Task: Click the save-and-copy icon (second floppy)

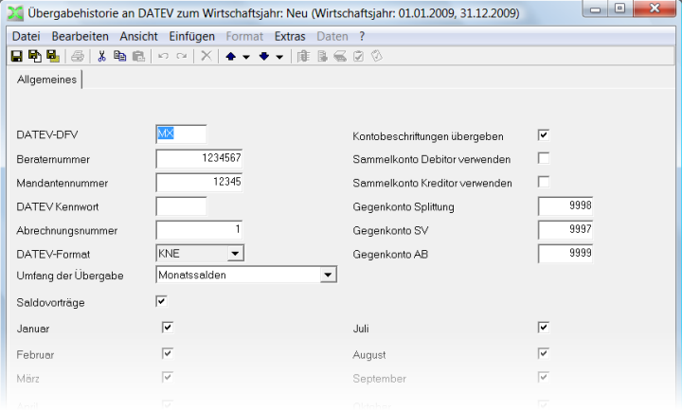Action: 35,56
